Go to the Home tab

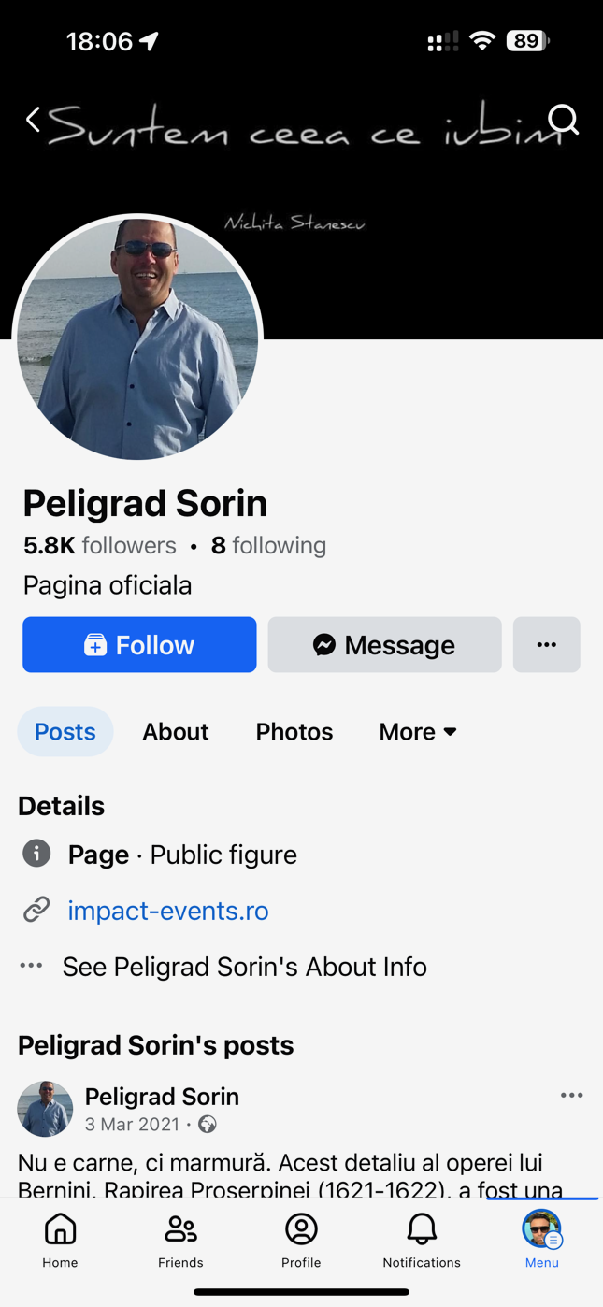[60, 1240]
